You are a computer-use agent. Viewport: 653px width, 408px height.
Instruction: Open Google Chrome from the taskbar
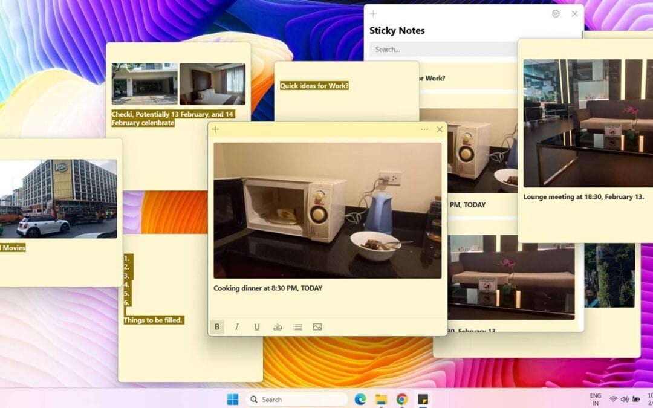tap(401, 400)
